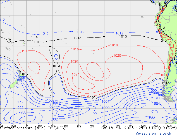
Task: Select the 130W longitude axis label
Action: [x=91, y=127]
